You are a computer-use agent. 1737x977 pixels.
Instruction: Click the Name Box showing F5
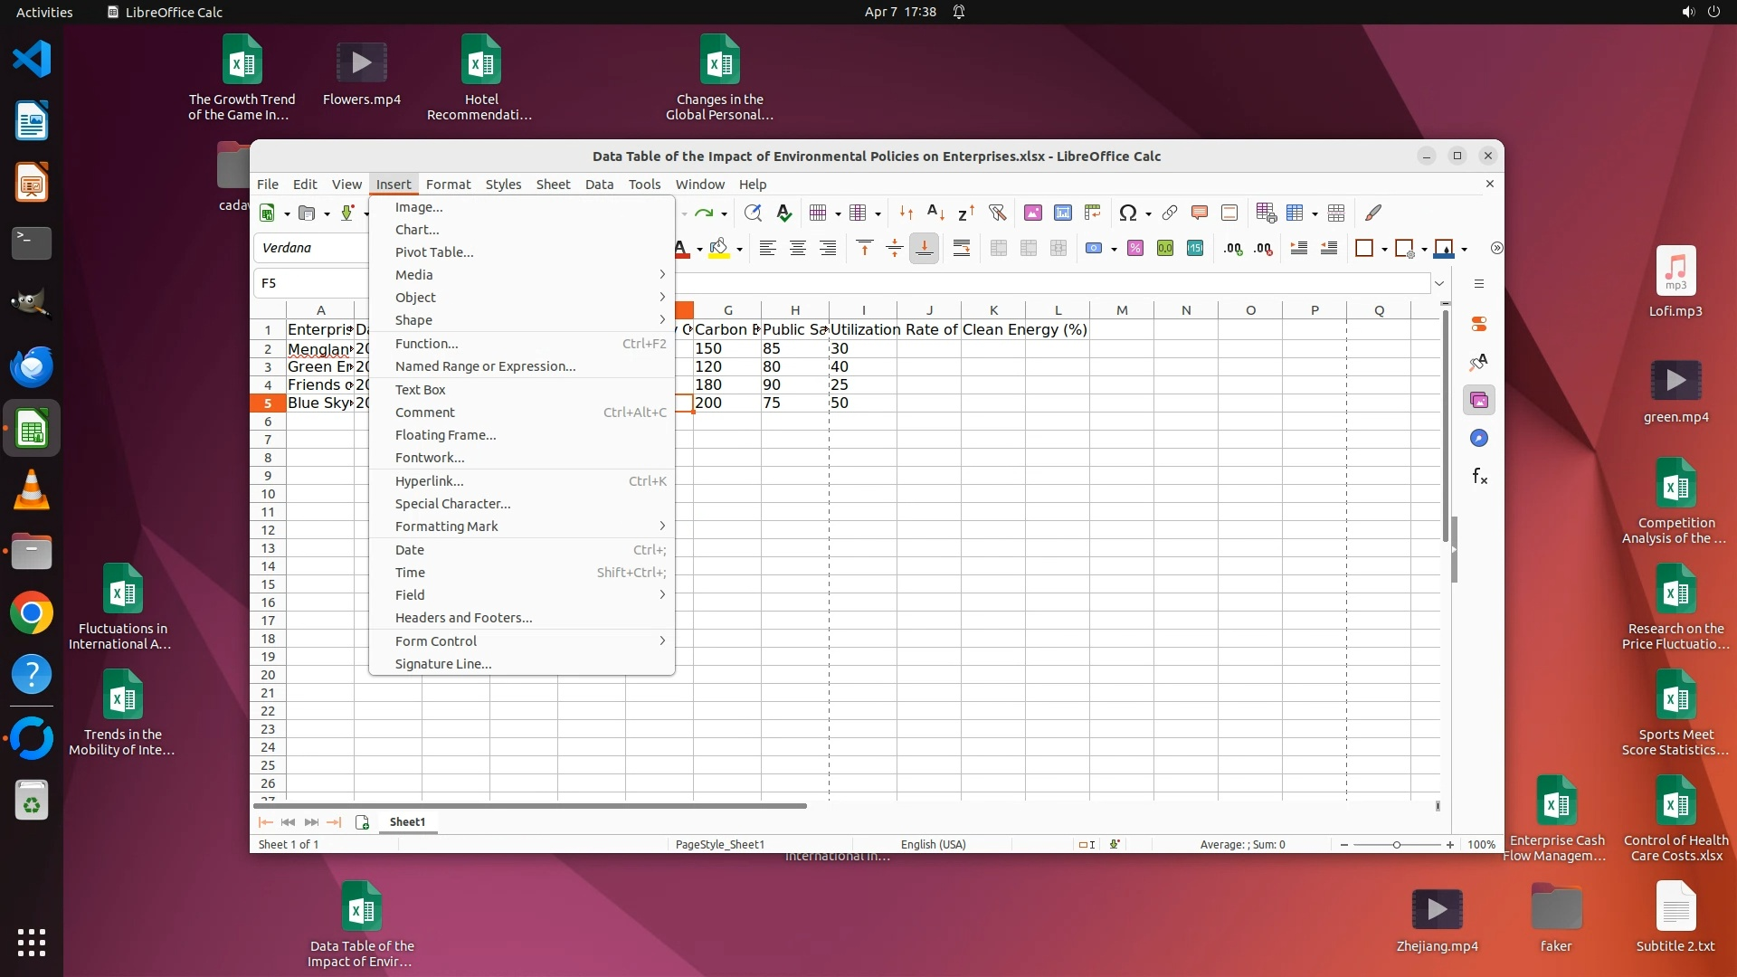point(309,283)
